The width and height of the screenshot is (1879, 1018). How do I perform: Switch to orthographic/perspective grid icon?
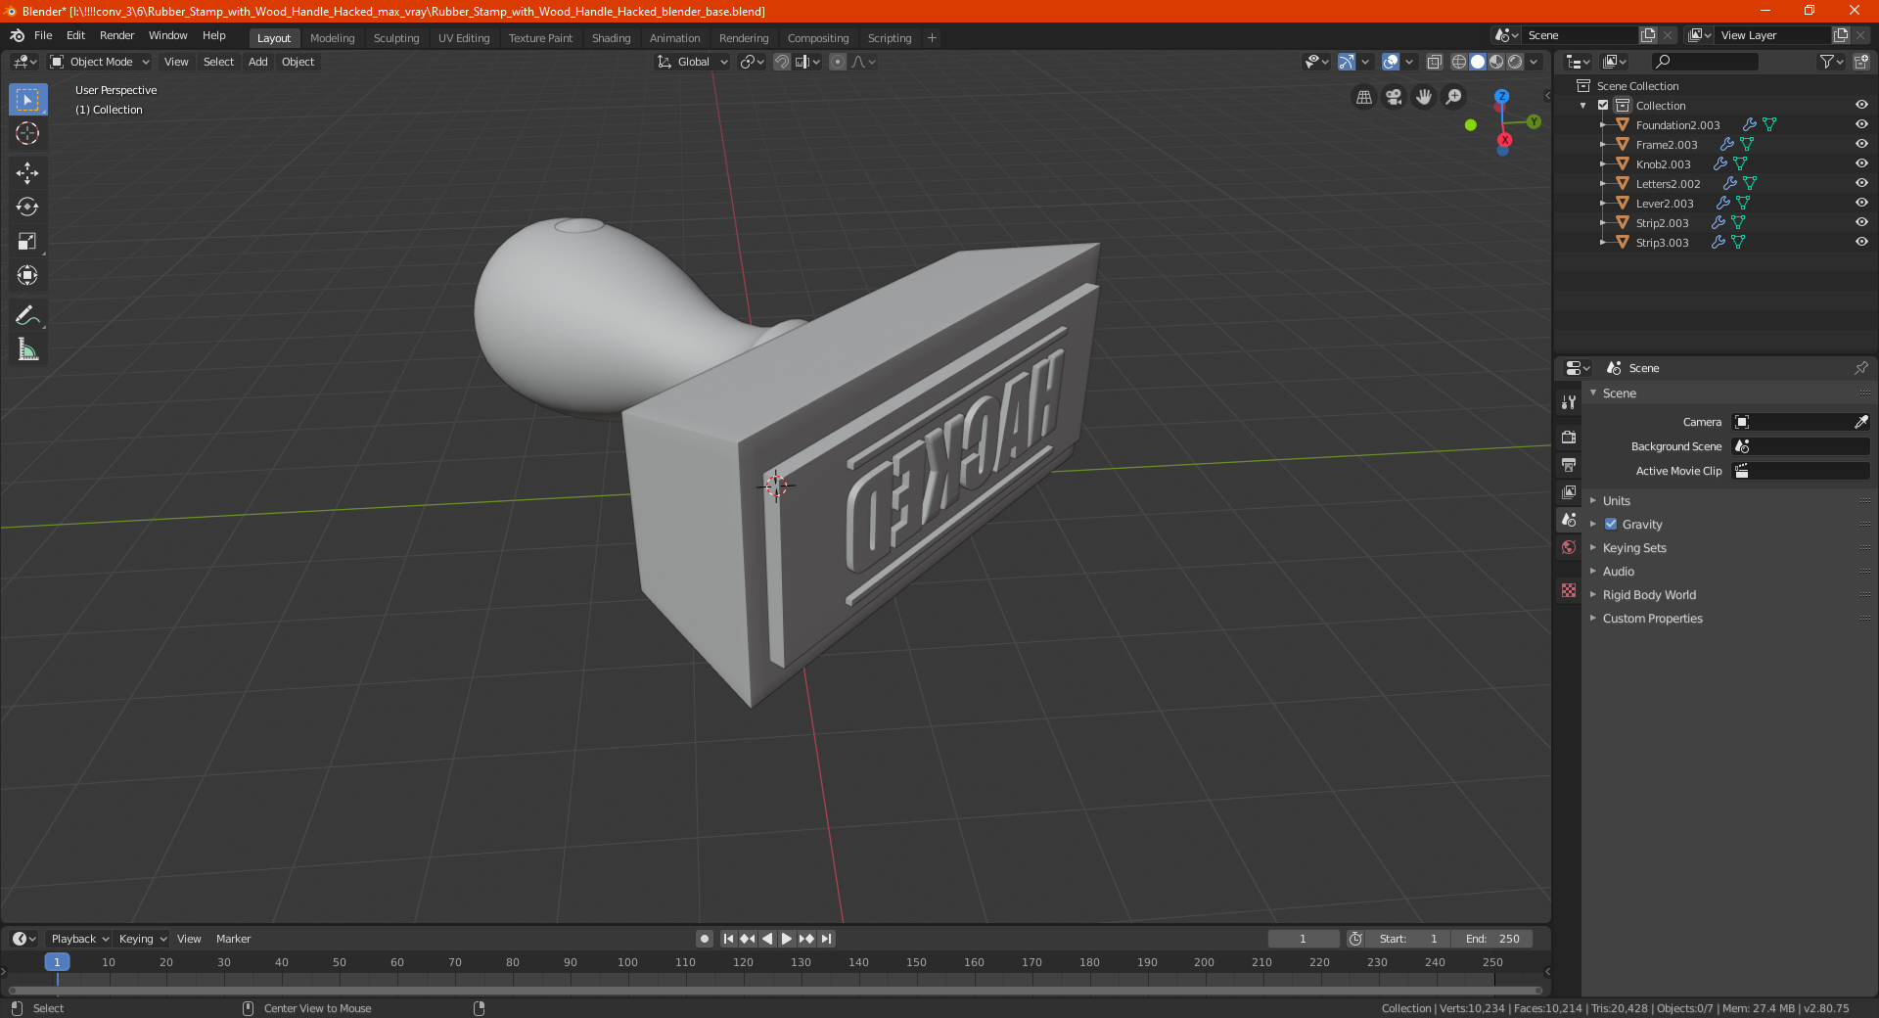click(1363, 97)
